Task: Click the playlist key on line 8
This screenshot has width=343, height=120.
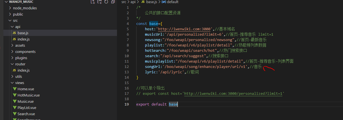Action: [154, 45]
